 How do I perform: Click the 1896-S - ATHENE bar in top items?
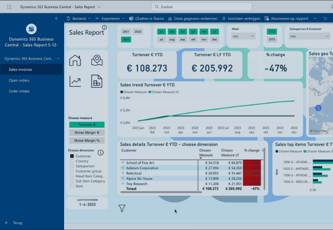323,162
